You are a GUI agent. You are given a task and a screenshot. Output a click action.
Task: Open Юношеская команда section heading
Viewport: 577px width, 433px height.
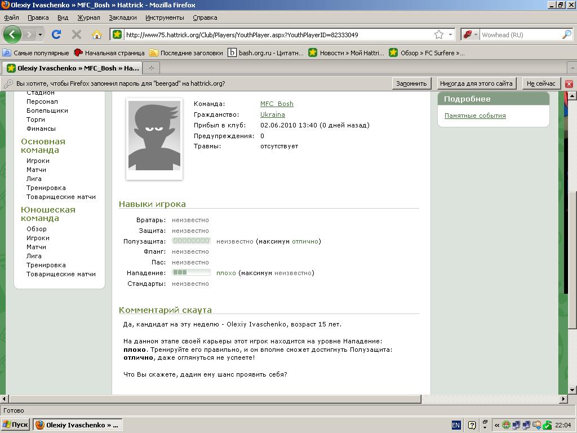click(48, 214)
